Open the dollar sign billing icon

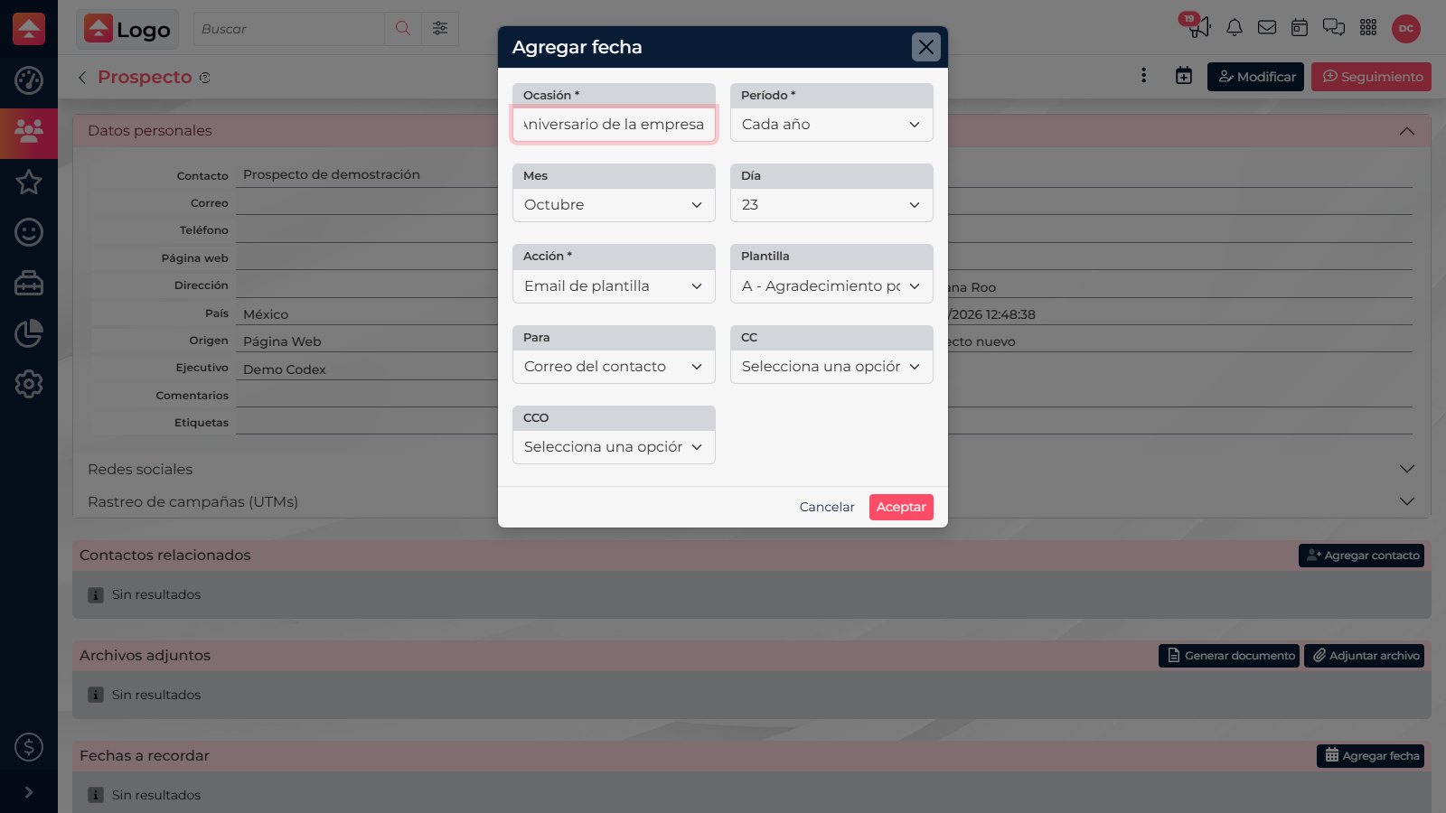click(29, 747)
